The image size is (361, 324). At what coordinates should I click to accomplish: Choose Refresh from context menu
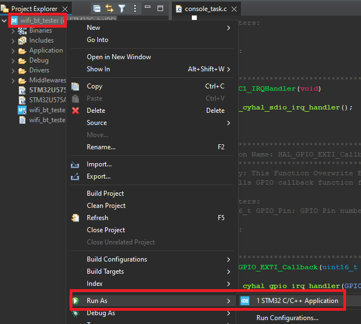click(x=152, y=218)
